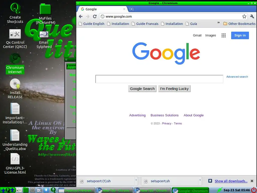Click the blue Sign in button
257x193 pixels.
click(240, 35)
